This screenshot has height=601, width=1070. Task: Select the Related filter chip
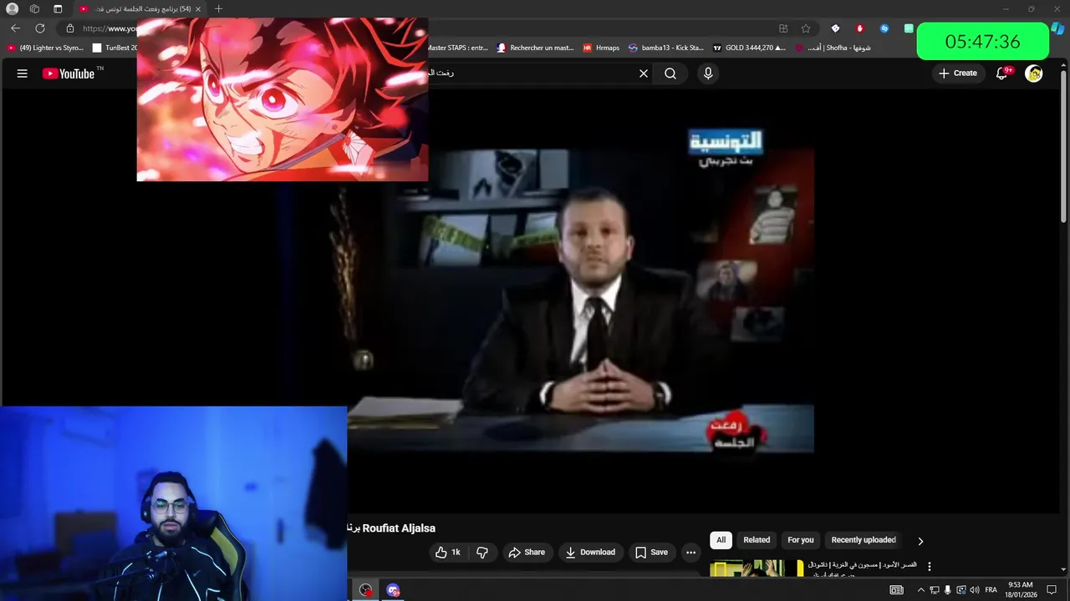click(x=757, y=540)
